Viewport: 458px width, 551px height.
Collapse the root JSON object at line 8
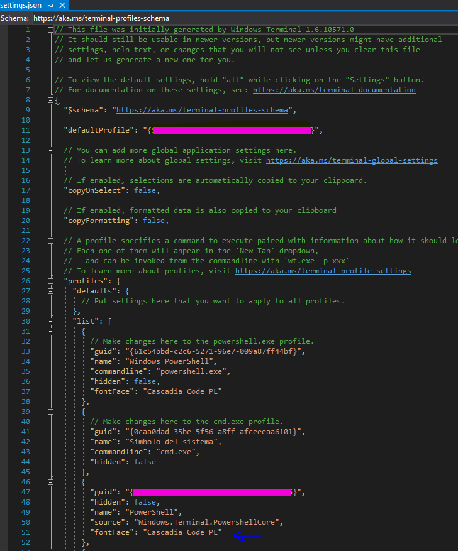(x=50, y=101)
